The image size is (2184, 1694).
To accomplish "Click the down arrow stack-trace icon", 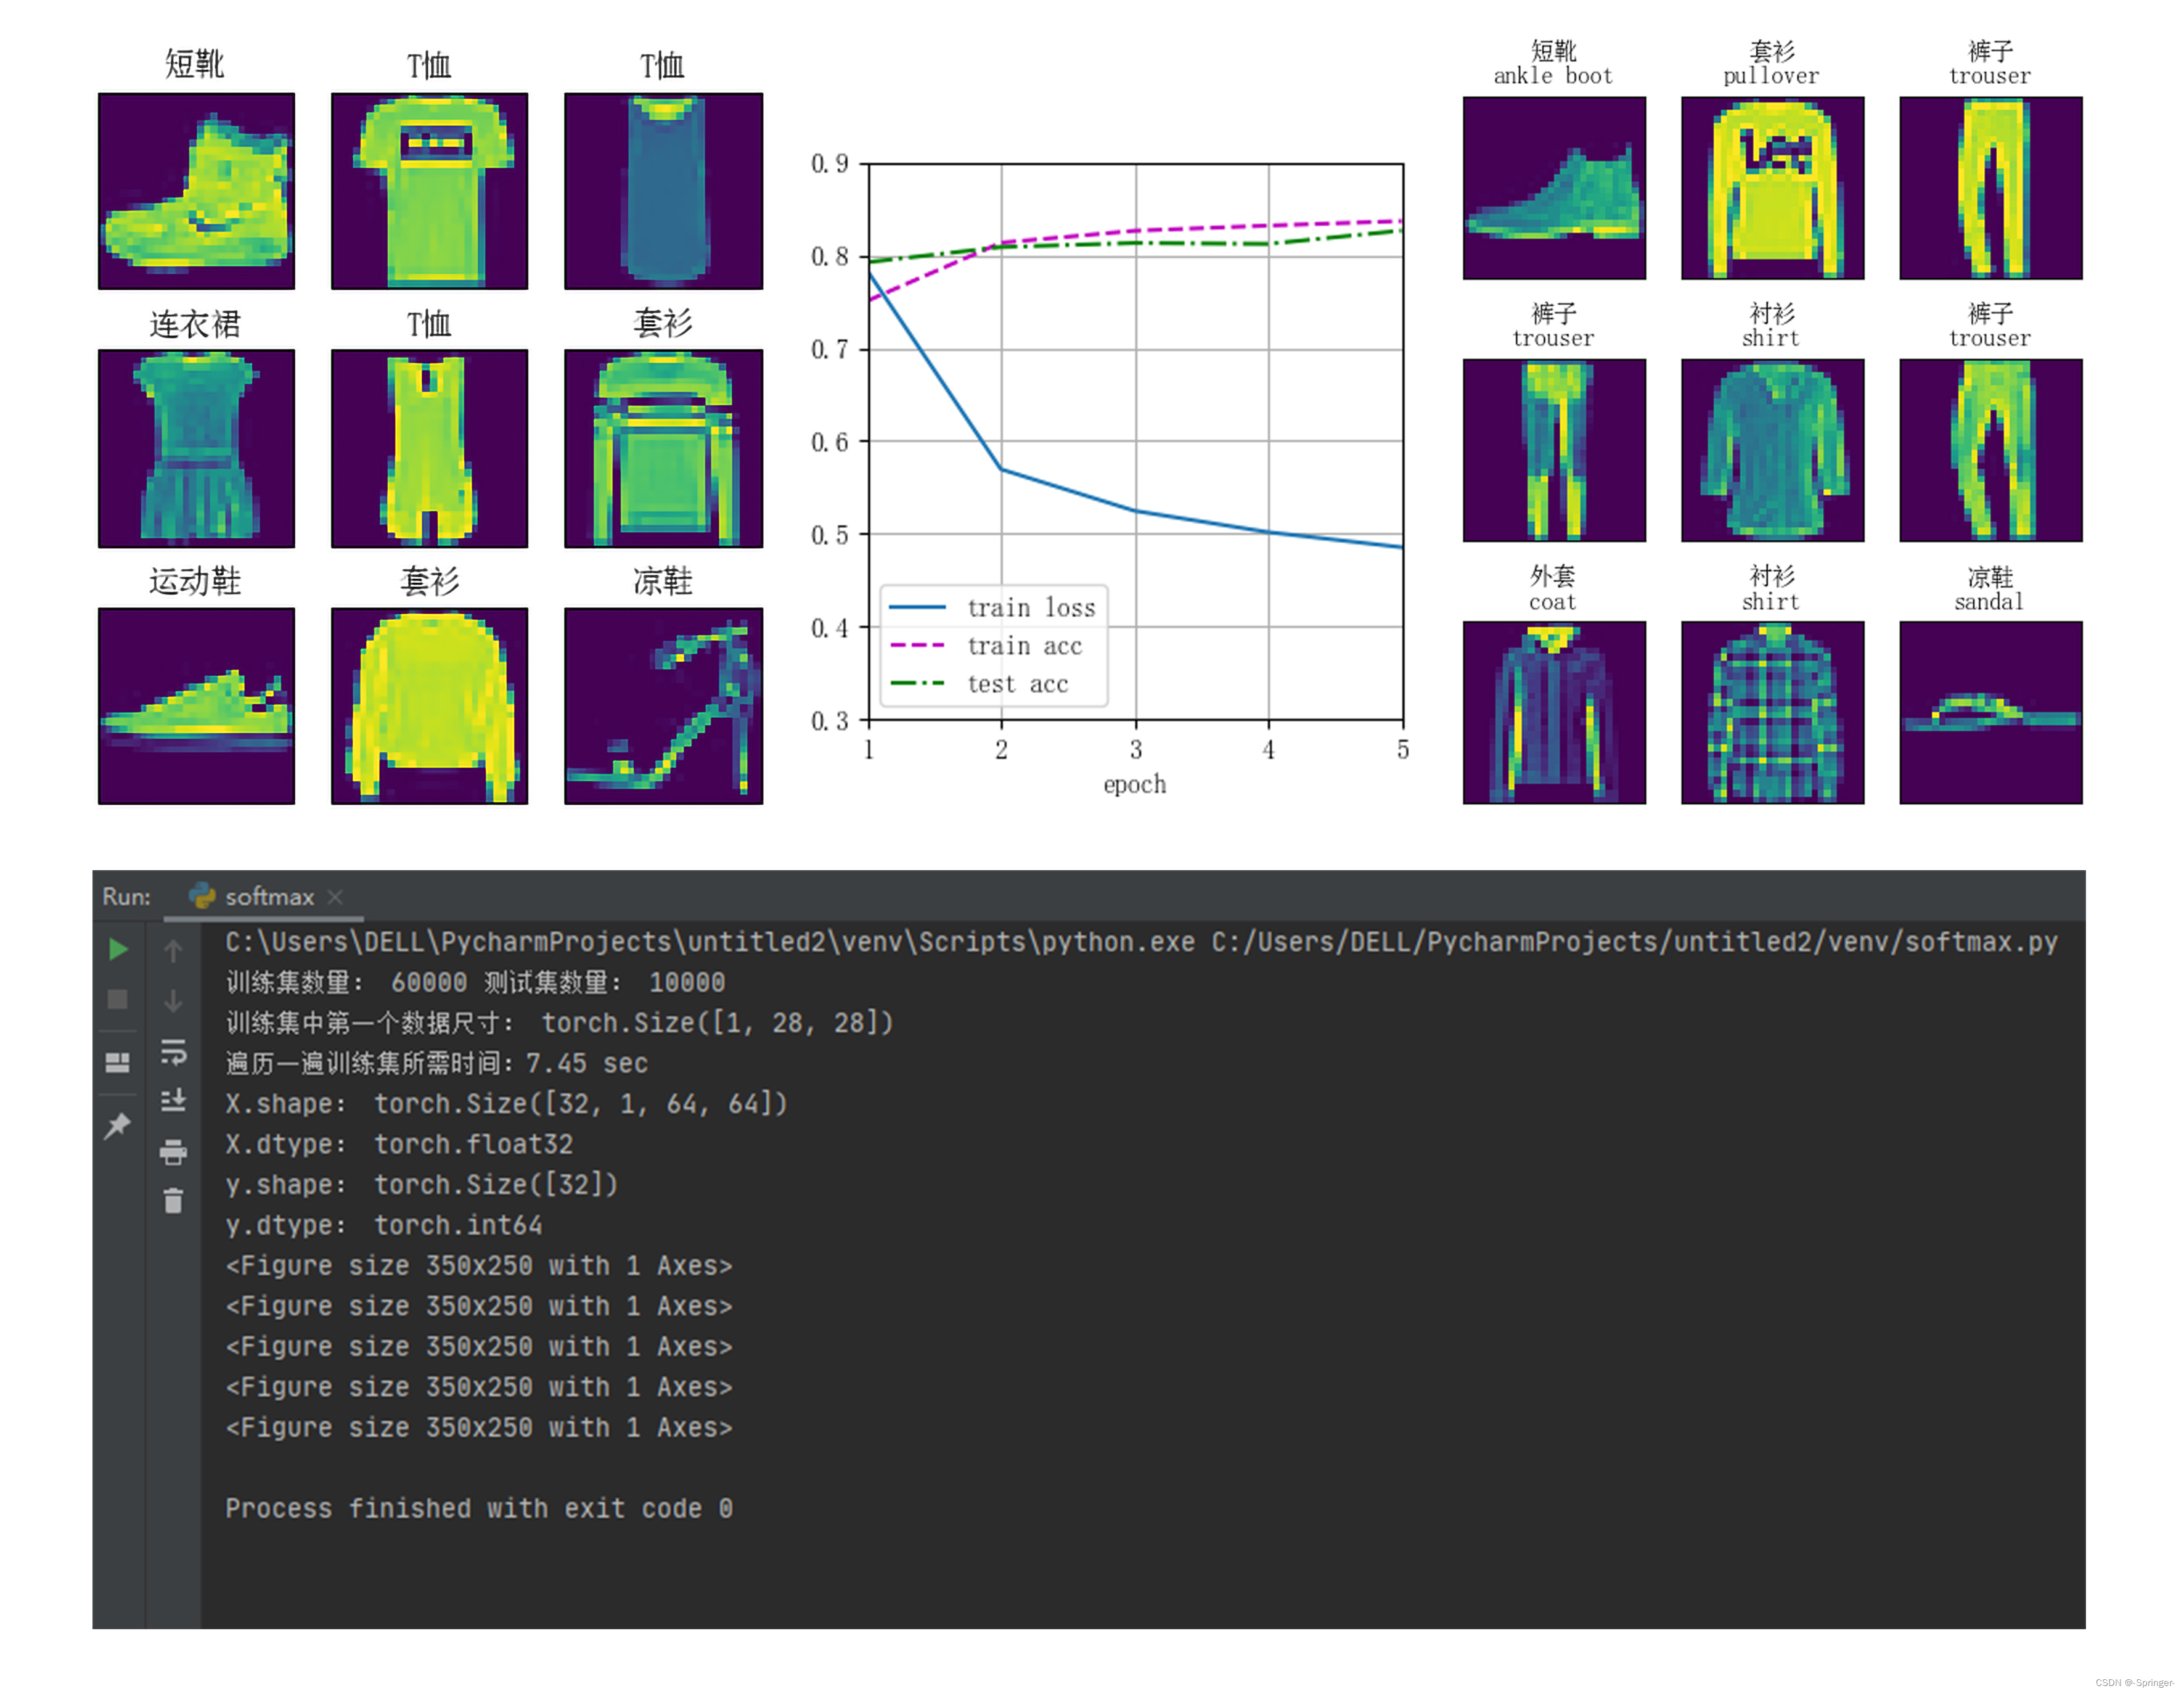I will [x=173, y=1001].
